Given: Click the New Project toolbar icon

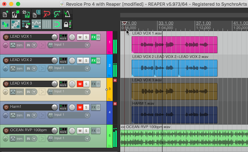Looking at the screenshot, I should pyautogui.click(x=6, y=14).
